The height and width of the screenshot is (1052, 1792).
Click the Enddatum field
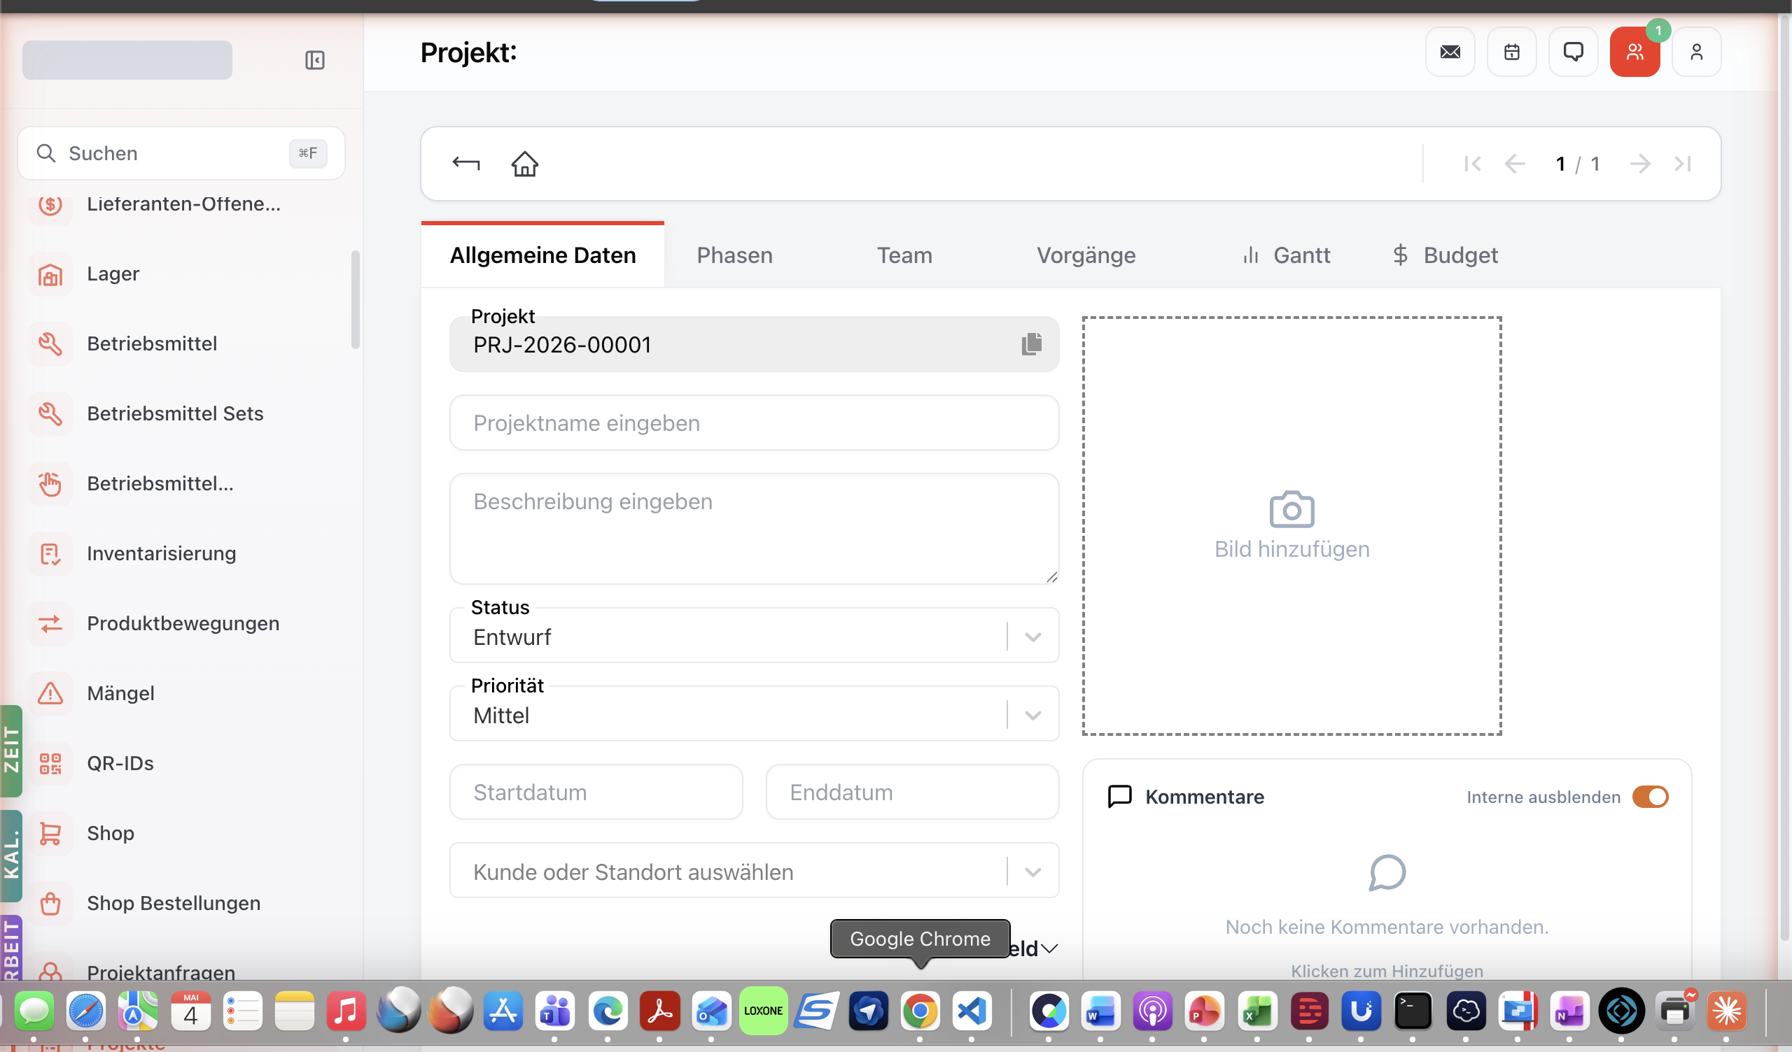[912, 792]
